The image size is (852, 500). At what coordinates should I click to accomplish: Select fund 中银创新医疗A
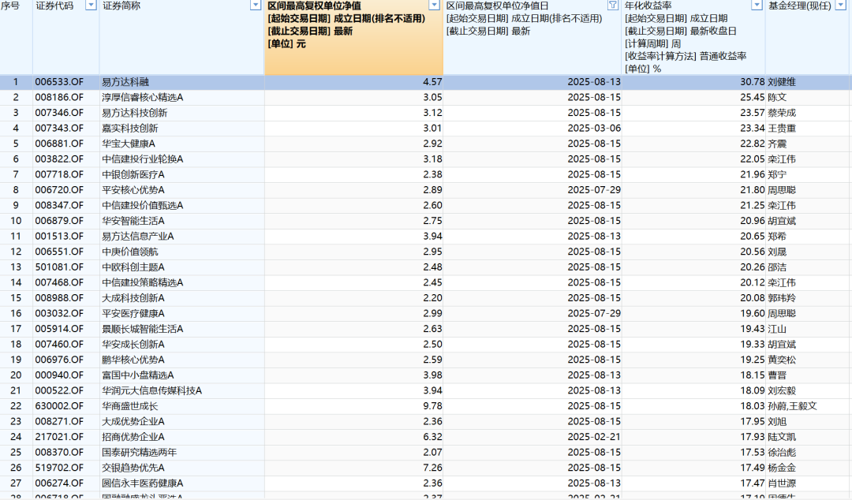coord(133,174)
